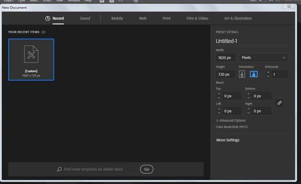This screenshot has height=184, width=301.
Task: Click the clock icon beside Recent
Action: point(48,19)
